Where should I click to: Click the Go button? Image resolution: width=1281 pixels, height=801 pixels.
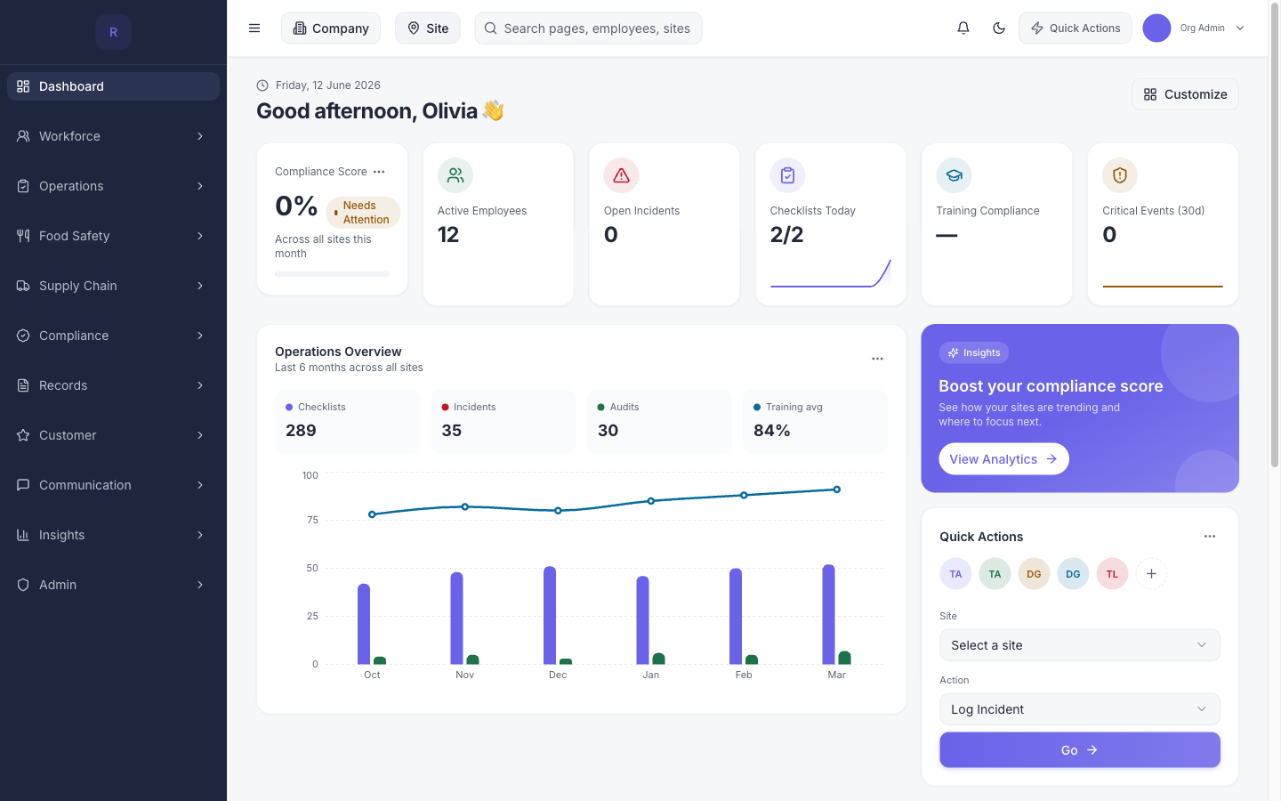(x=1080, y=750)
